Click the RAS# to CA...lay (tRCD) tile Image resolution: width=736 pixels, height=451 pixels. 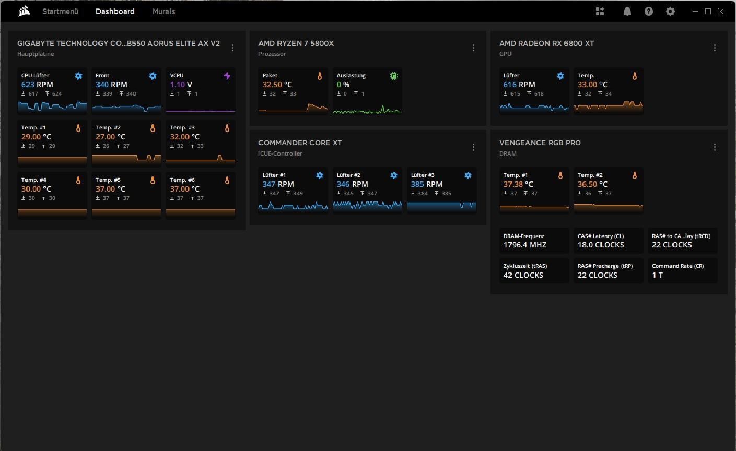[682, 241]
